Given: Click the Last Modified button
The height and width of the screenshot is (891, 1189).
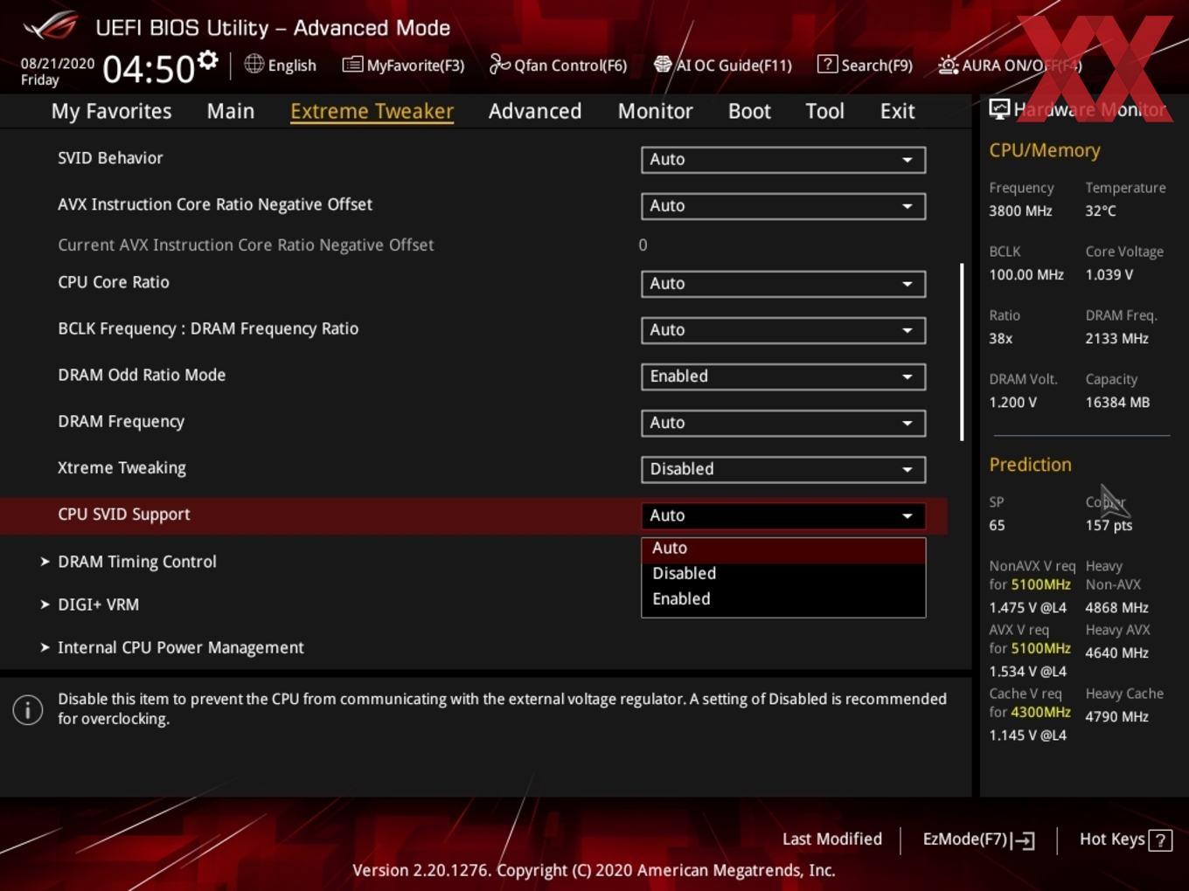Looking at the screenshot, I should 831,839.
